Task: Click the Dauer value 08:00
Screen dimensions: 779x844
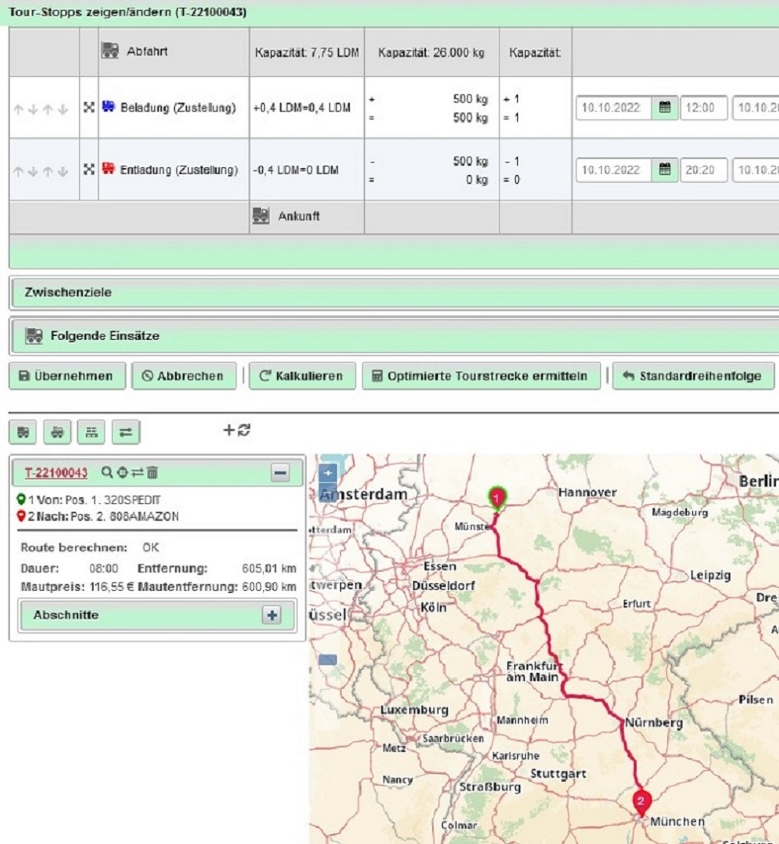Action: (x=104, y=569)
